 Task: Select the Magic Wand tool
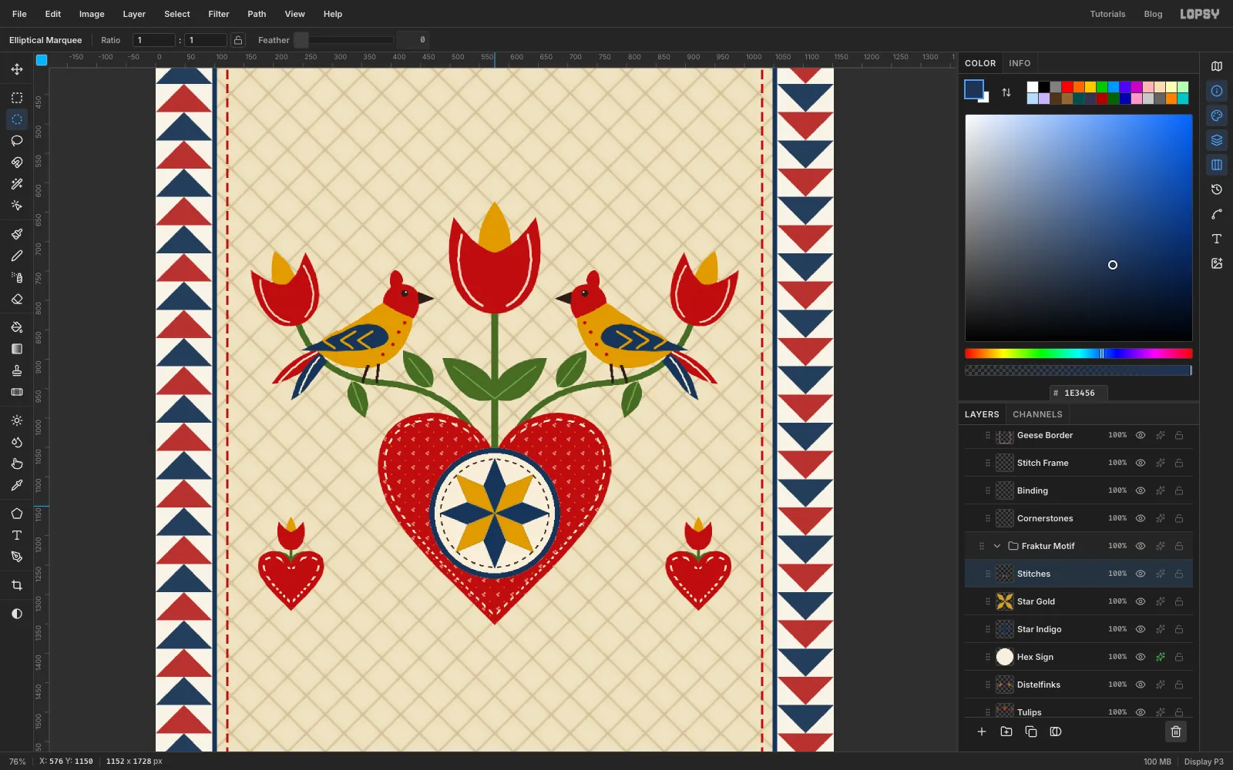pyautogui.click(x=17, y=184)
